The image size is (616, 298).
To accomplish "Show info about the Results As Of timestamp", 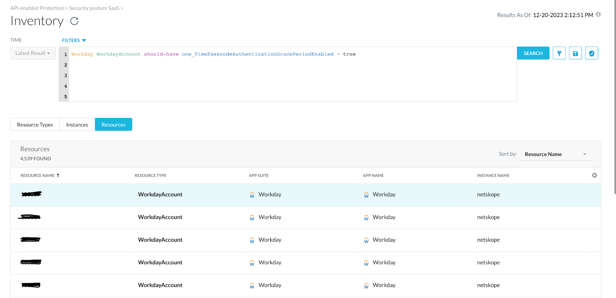I will tap(598, 15).
